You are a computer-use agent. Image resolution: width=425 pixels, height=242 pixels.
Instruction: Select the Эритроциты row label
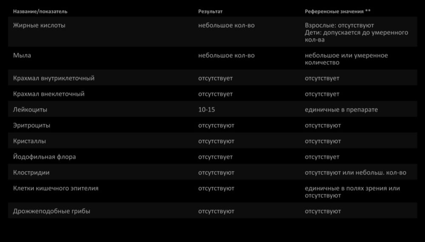31,125
